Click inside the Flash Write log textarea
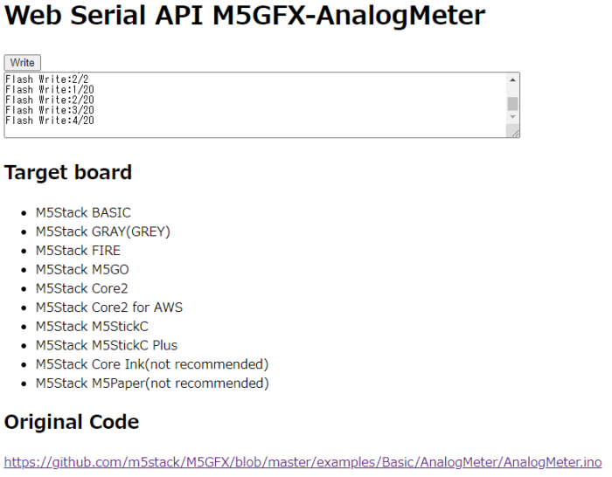 pos(254,105)
